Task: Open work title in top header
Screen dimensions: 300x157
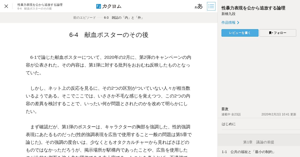Action: [40, 4]
